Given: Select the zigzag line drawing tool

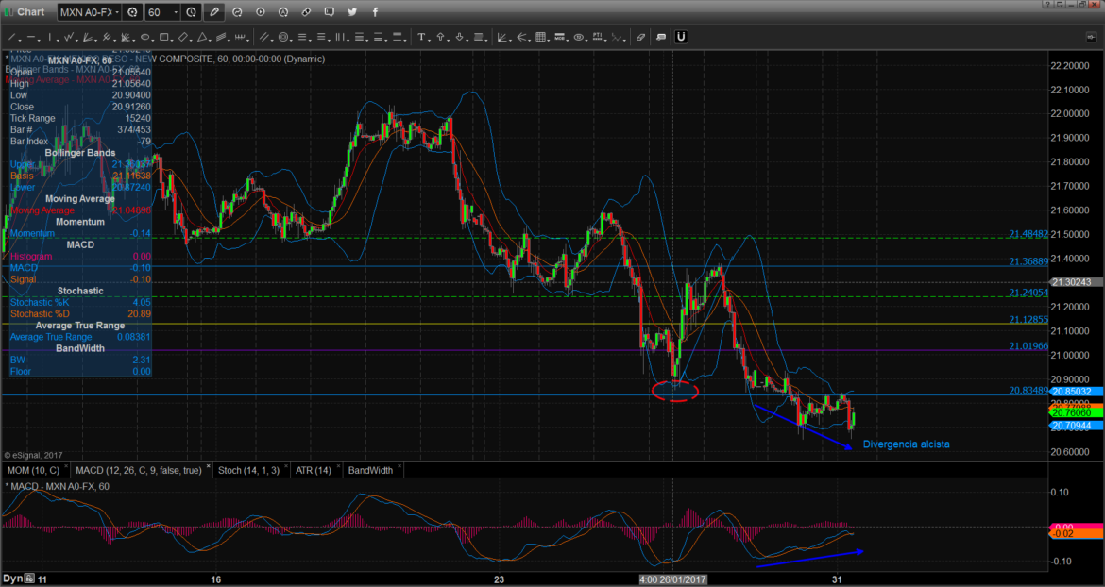Looking at the screenshot, I should click(x=68, y=38).
